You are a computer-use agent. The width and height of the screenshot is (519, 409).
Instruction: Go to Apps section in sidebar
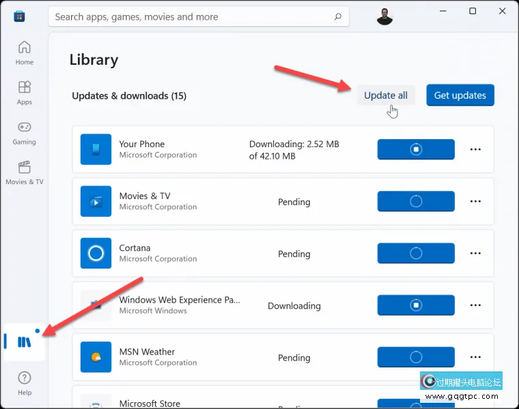(x=25, y=93)
